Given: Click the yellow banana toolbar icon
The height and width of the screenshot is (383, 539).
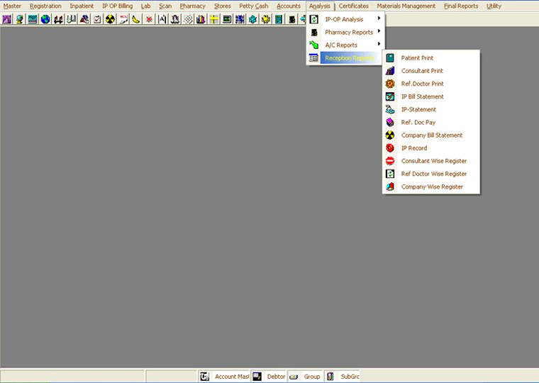Looking at the screenshot, I should coord(136,19).
